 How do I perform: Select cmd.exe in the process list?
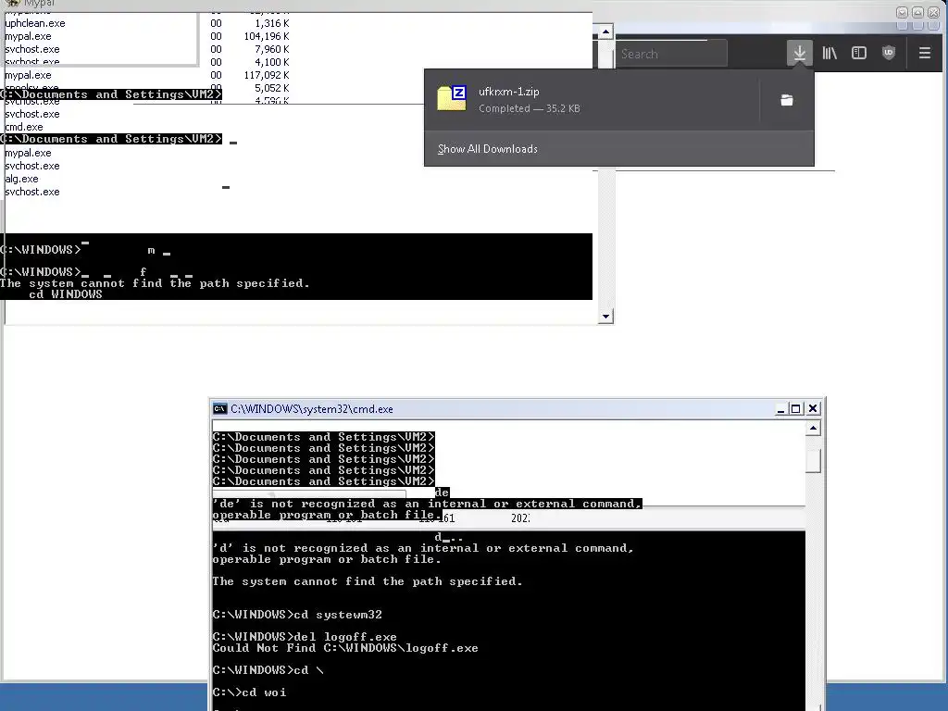pos(23,127)
